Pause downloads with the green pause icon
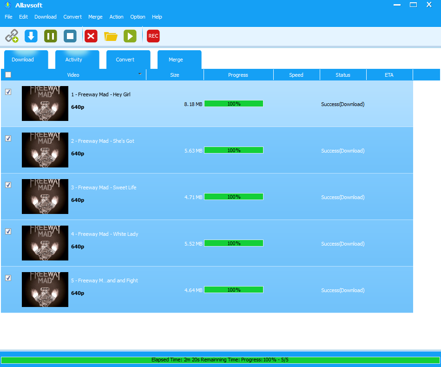441x367 pixels. click(51, 36)
